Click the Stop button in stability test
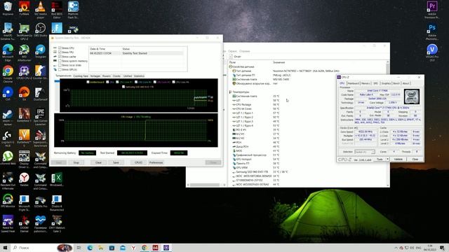The height and width of the screenshot is (252, 449). (x=76, y=162)
